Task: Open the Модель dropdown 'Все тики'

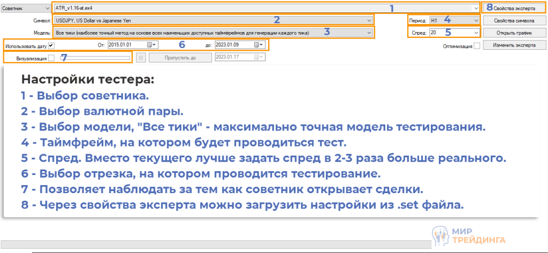Action: tap(369, 33)
